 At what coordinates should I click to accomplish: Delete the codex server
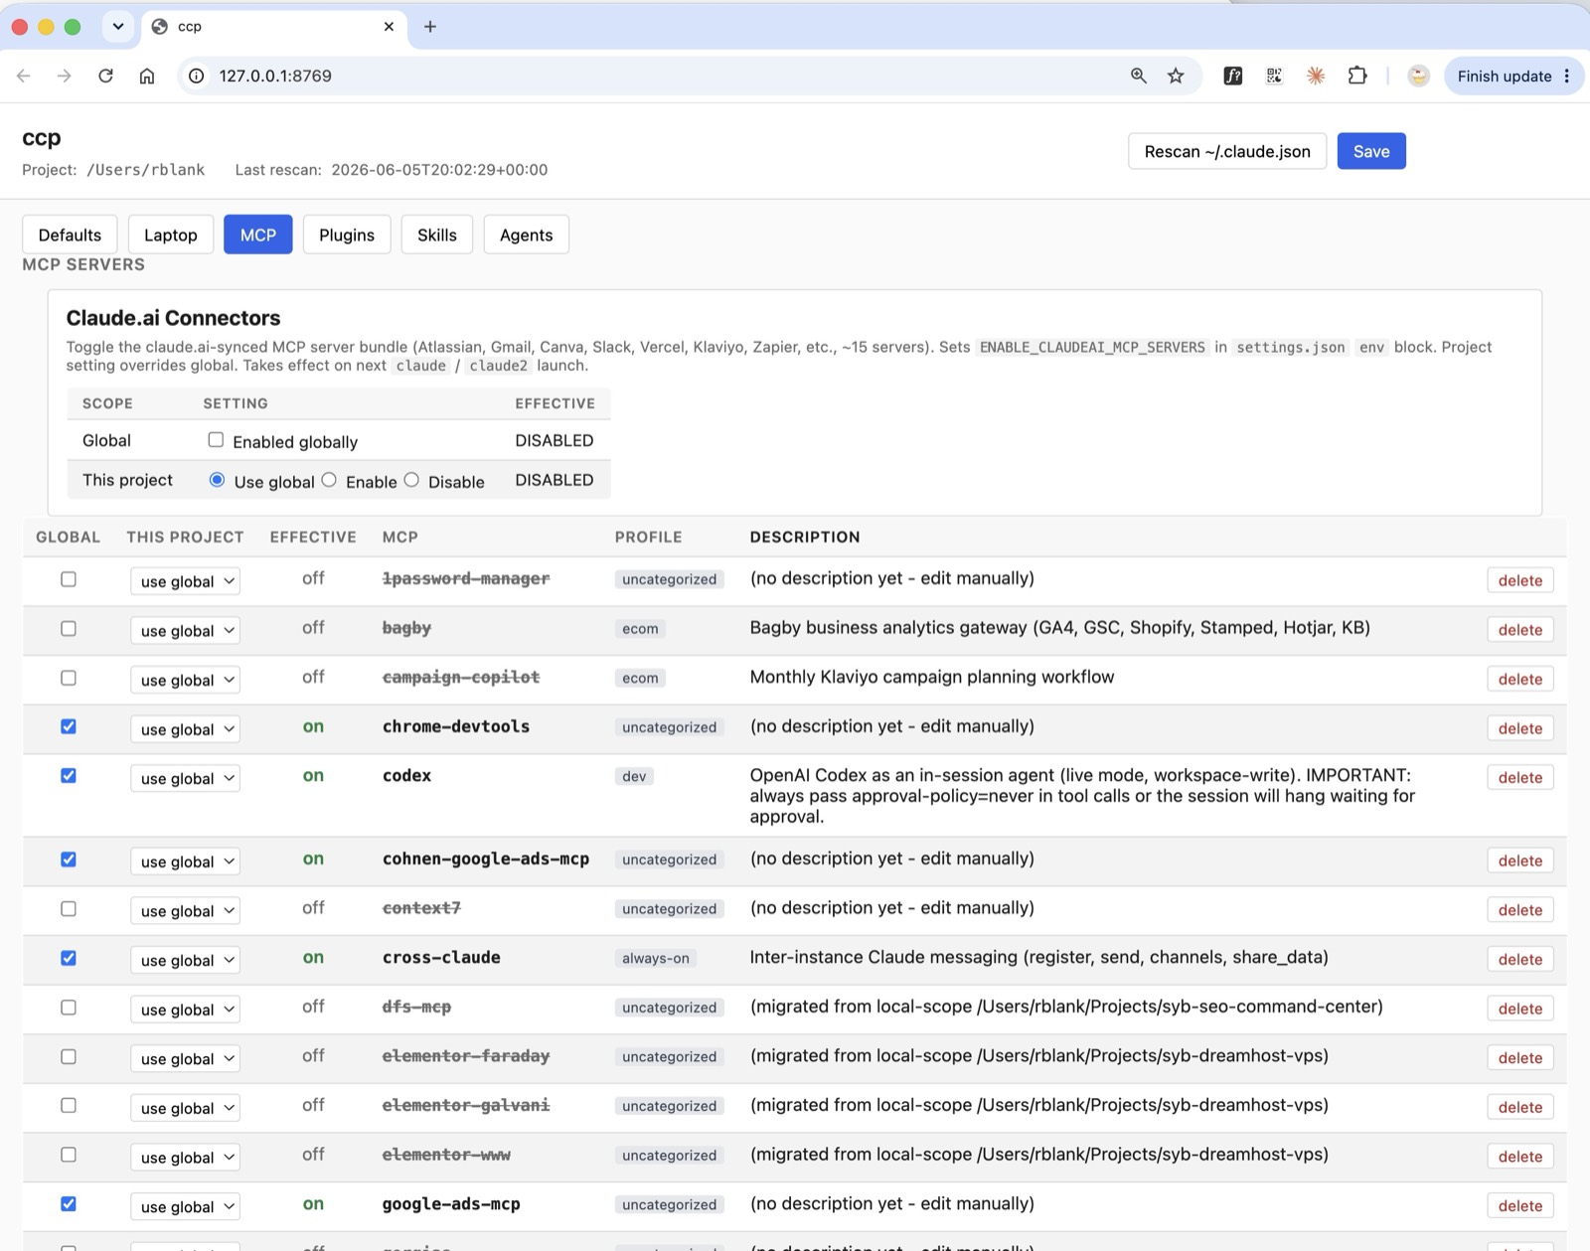click(1520, 778)
